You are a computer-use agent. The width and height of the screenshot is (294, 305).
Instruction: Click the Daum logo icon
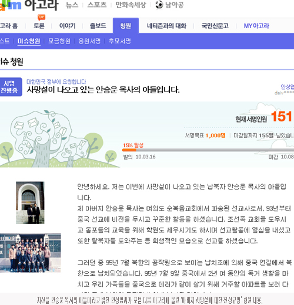10,5
